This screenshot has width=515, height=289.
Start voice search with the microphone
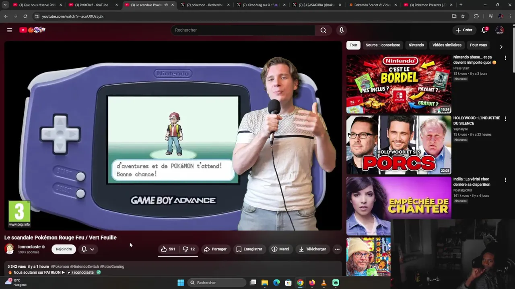pos(342,30)
